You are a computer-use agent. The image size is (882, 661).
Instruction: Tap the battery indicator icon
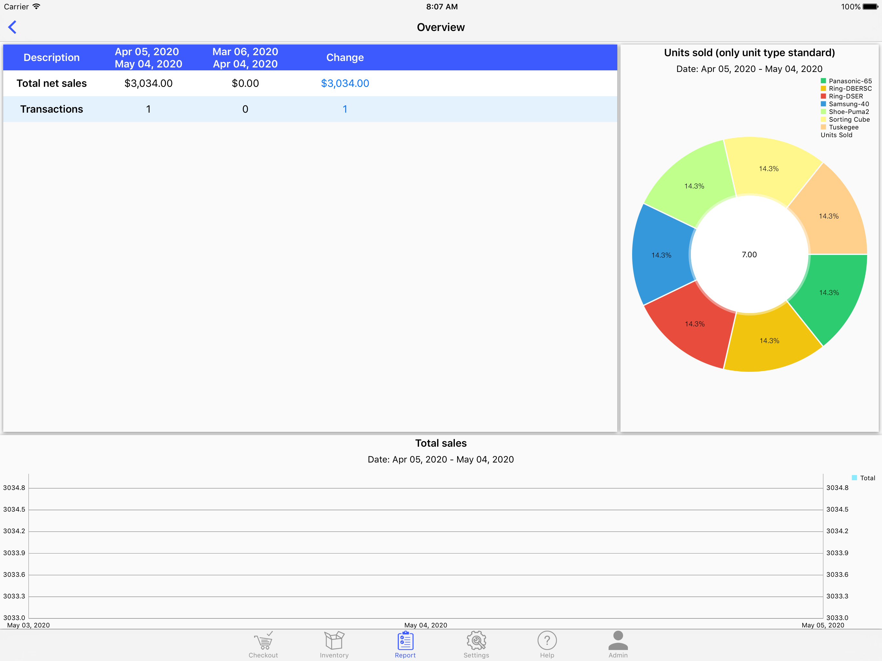pos(870,6)
